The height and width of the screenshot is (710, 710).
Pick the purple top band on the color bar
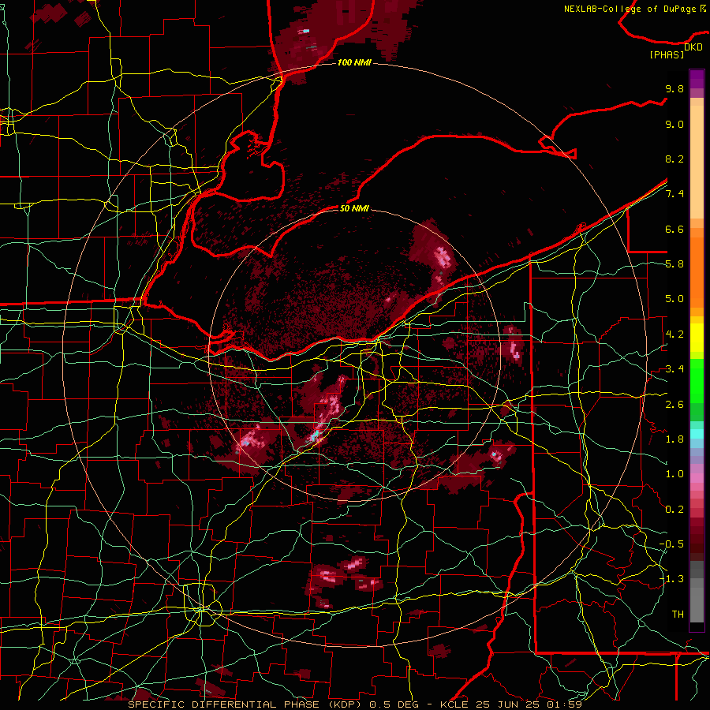click(x=697, y=79)
